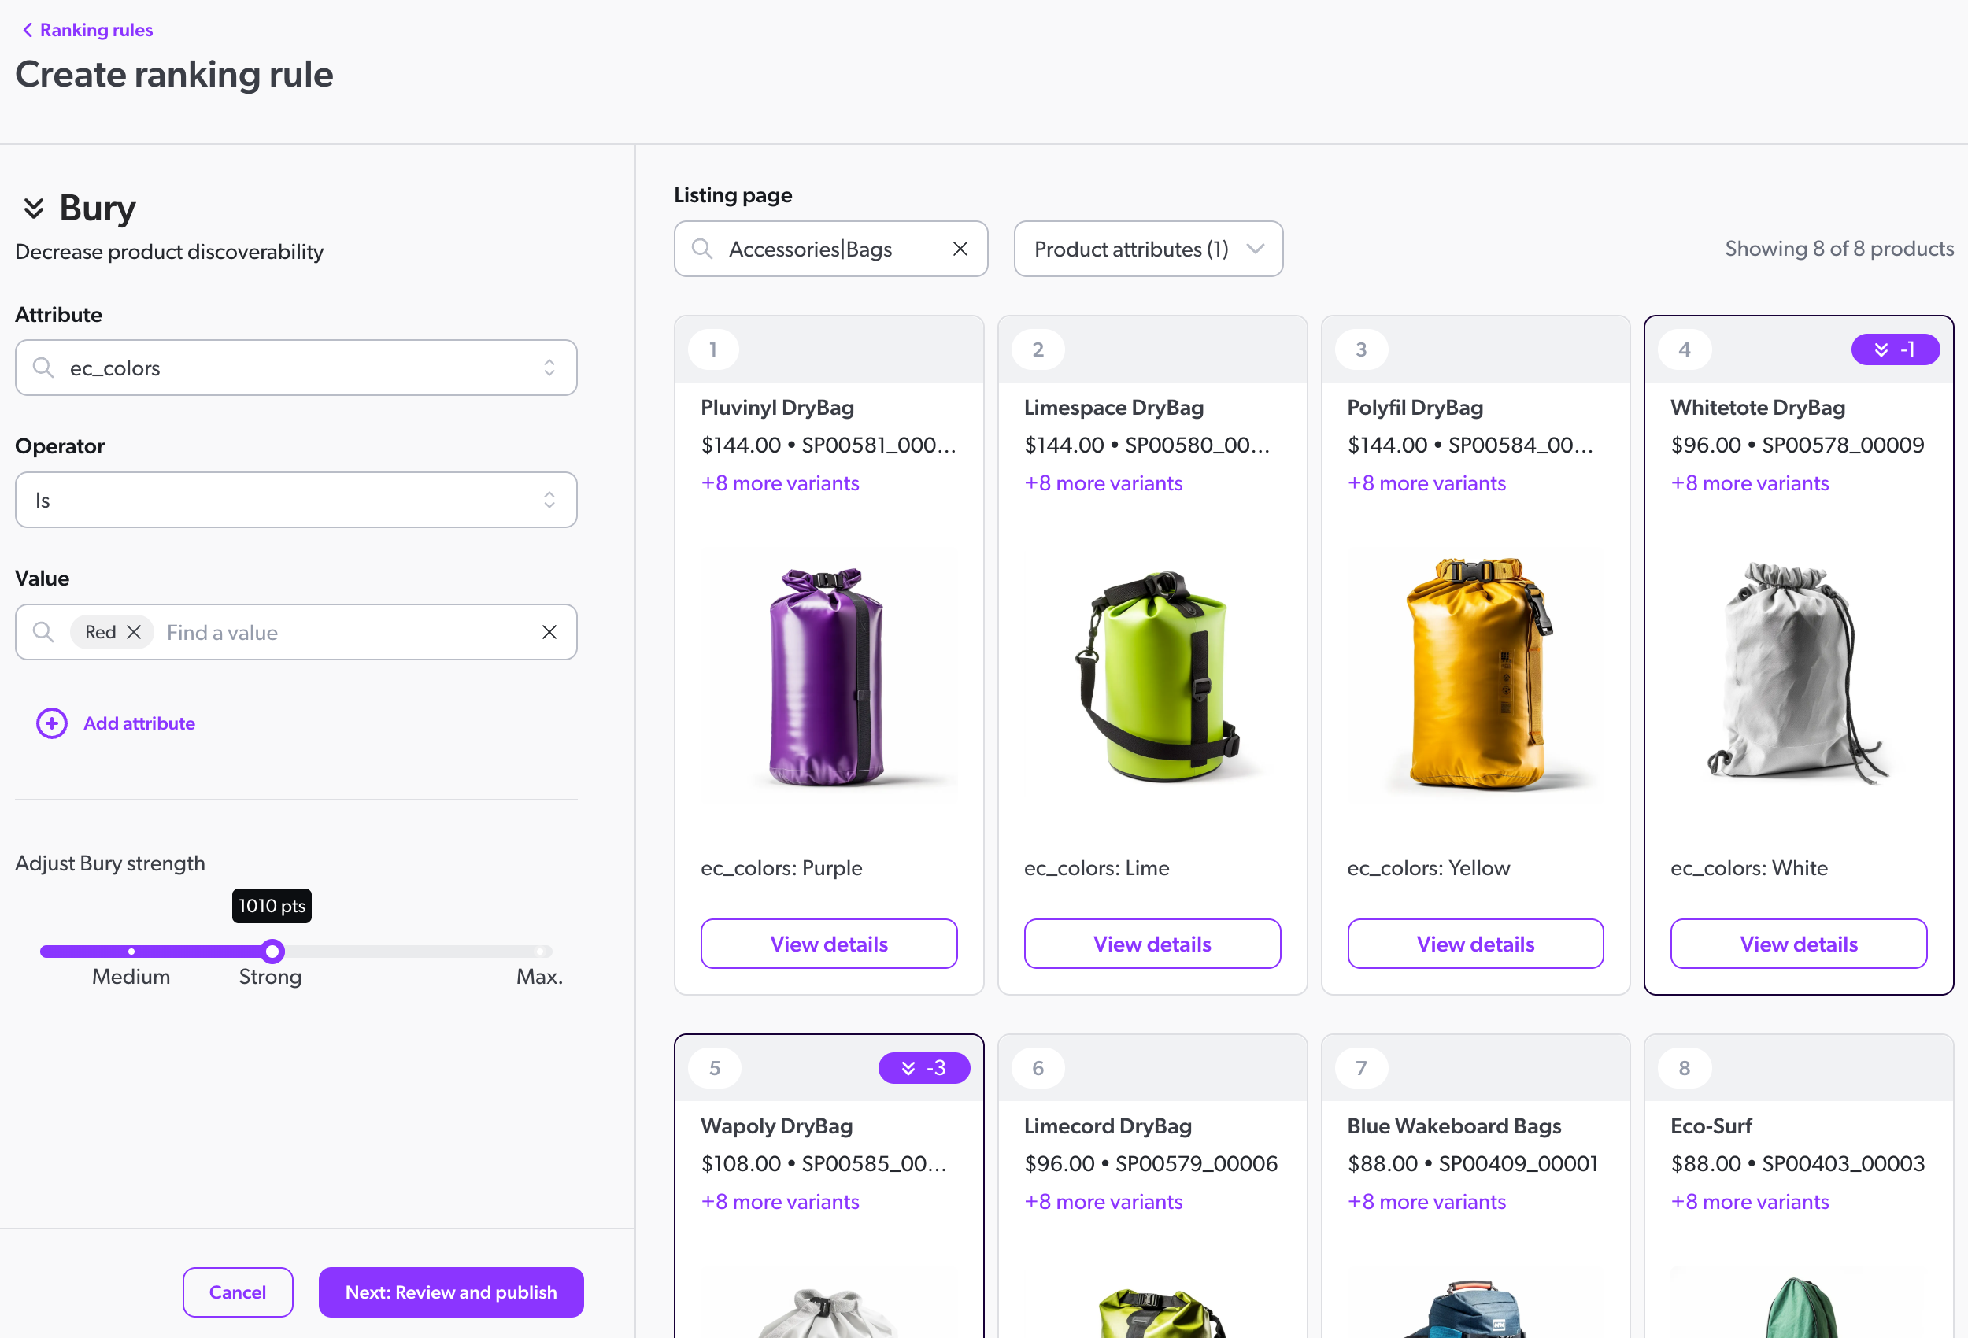Click the Limecord DryBag title
The height and width of the screenshot is (1338, 1968).
(x=1108, y=1126)
